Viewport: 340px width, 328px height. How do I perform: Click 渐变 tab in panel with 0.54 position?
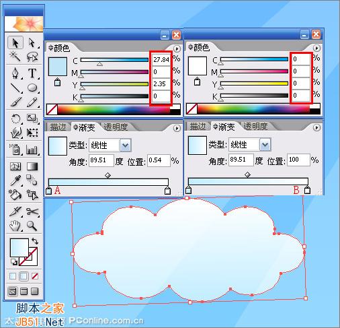84,127
